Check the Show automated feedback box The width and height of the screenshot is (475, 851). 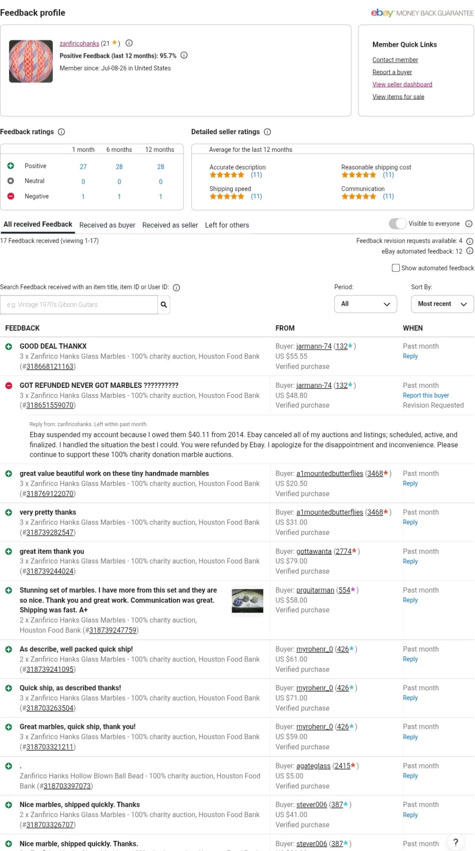tap(396, 268)
